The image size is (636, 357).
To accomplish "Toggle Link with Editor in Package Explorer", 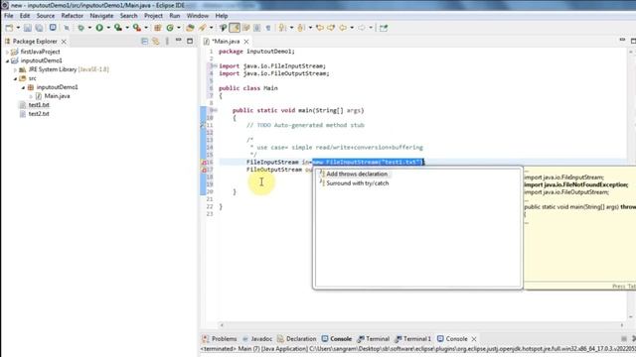I will tap(156, 42).
